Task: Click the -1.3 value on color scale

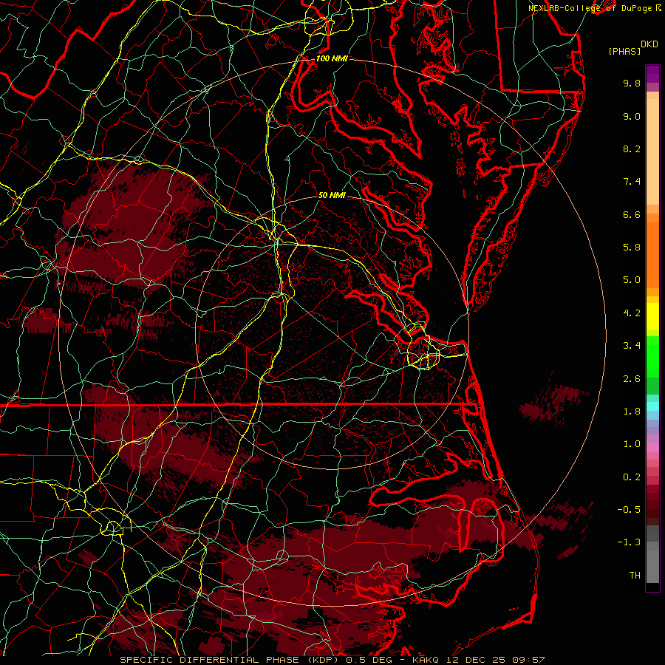Action: [x=629, y=542]
